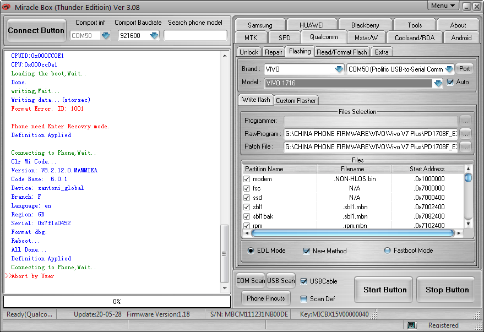Open the Read/Format Flash sub-tab
Screen dimensions: 484x332
(x=342, y=52)
